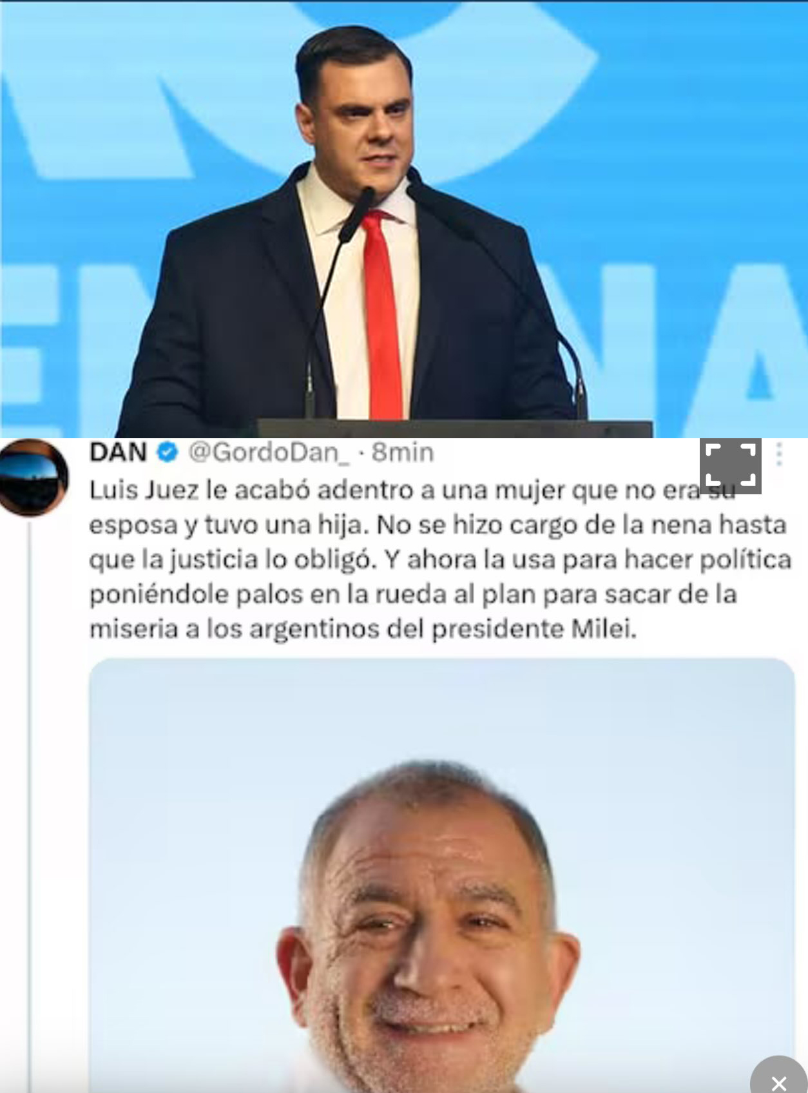Viewport: 808px width, 1093px height.
Task: Click the DAN display name
Action: click(x=118, y=452)
